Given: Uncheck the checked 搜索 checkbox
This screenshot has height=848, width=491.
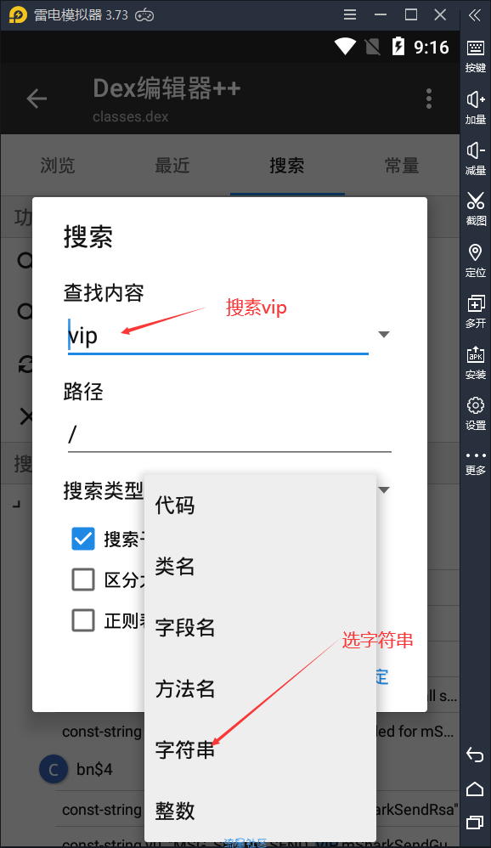Looking at the screenshot, I should [83, 539].
